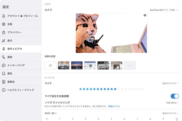Image resolution: width=182 pixels, height=121 pixels.
Task: Click the person icon beside アカウント & プロフィール
Action: [x=4, y=16]
